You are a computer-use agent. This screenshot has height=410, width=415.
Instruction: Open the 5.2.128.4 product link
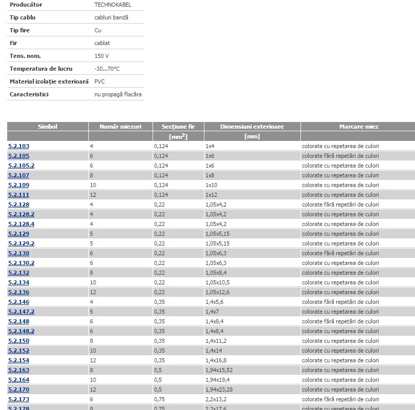click(x=21, y=224)
